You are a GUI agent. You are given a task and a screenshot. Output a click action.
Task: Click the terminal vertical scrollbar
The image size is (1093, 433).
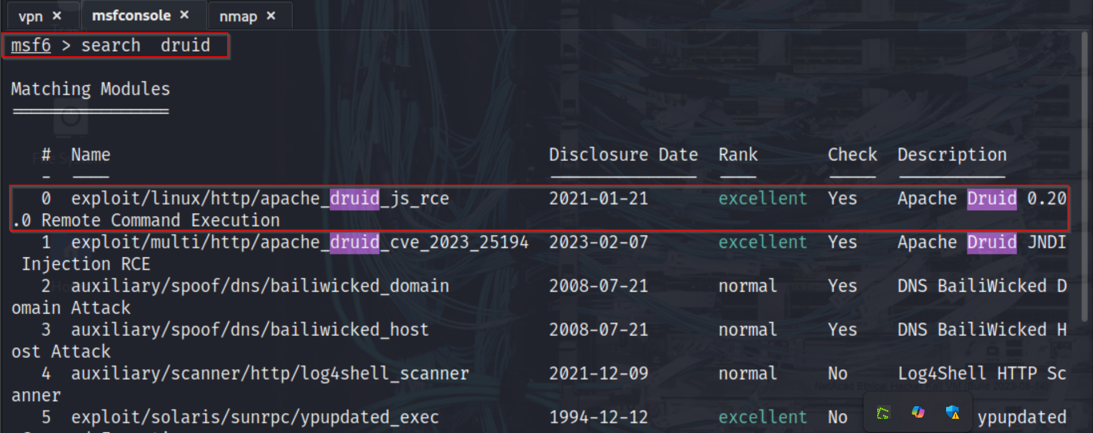1084,176
